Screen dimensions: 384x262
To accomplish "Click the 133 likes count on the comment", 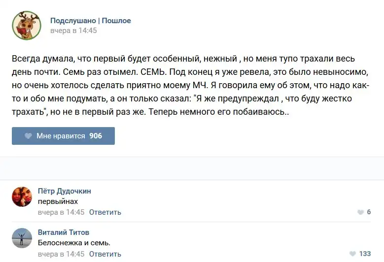I will (x=365, y=254).
